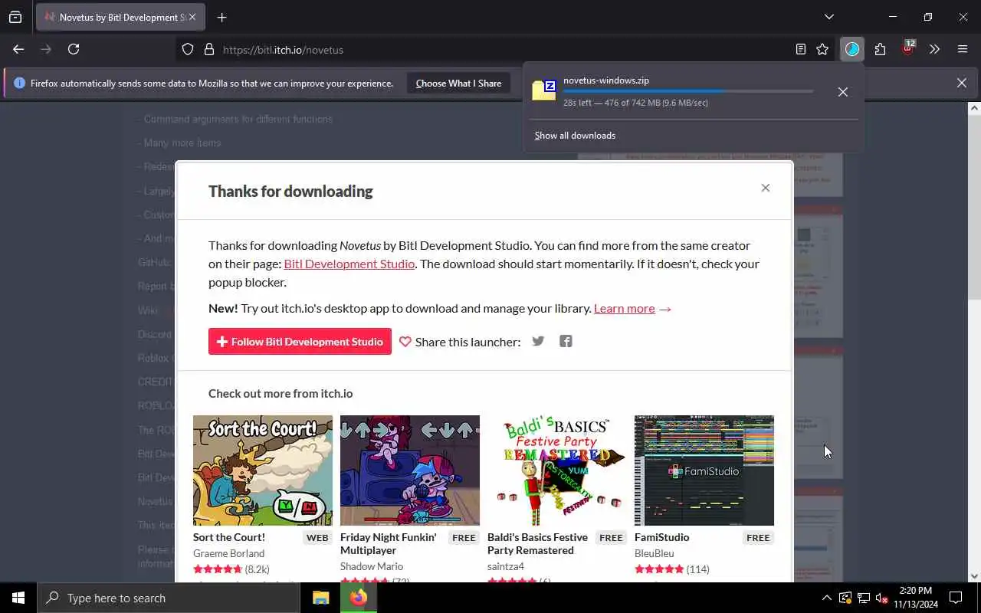Show more tools overflow chevrons
Viewport: 981px width, 613px height.
pyautogui.click(x=934, y=49)
